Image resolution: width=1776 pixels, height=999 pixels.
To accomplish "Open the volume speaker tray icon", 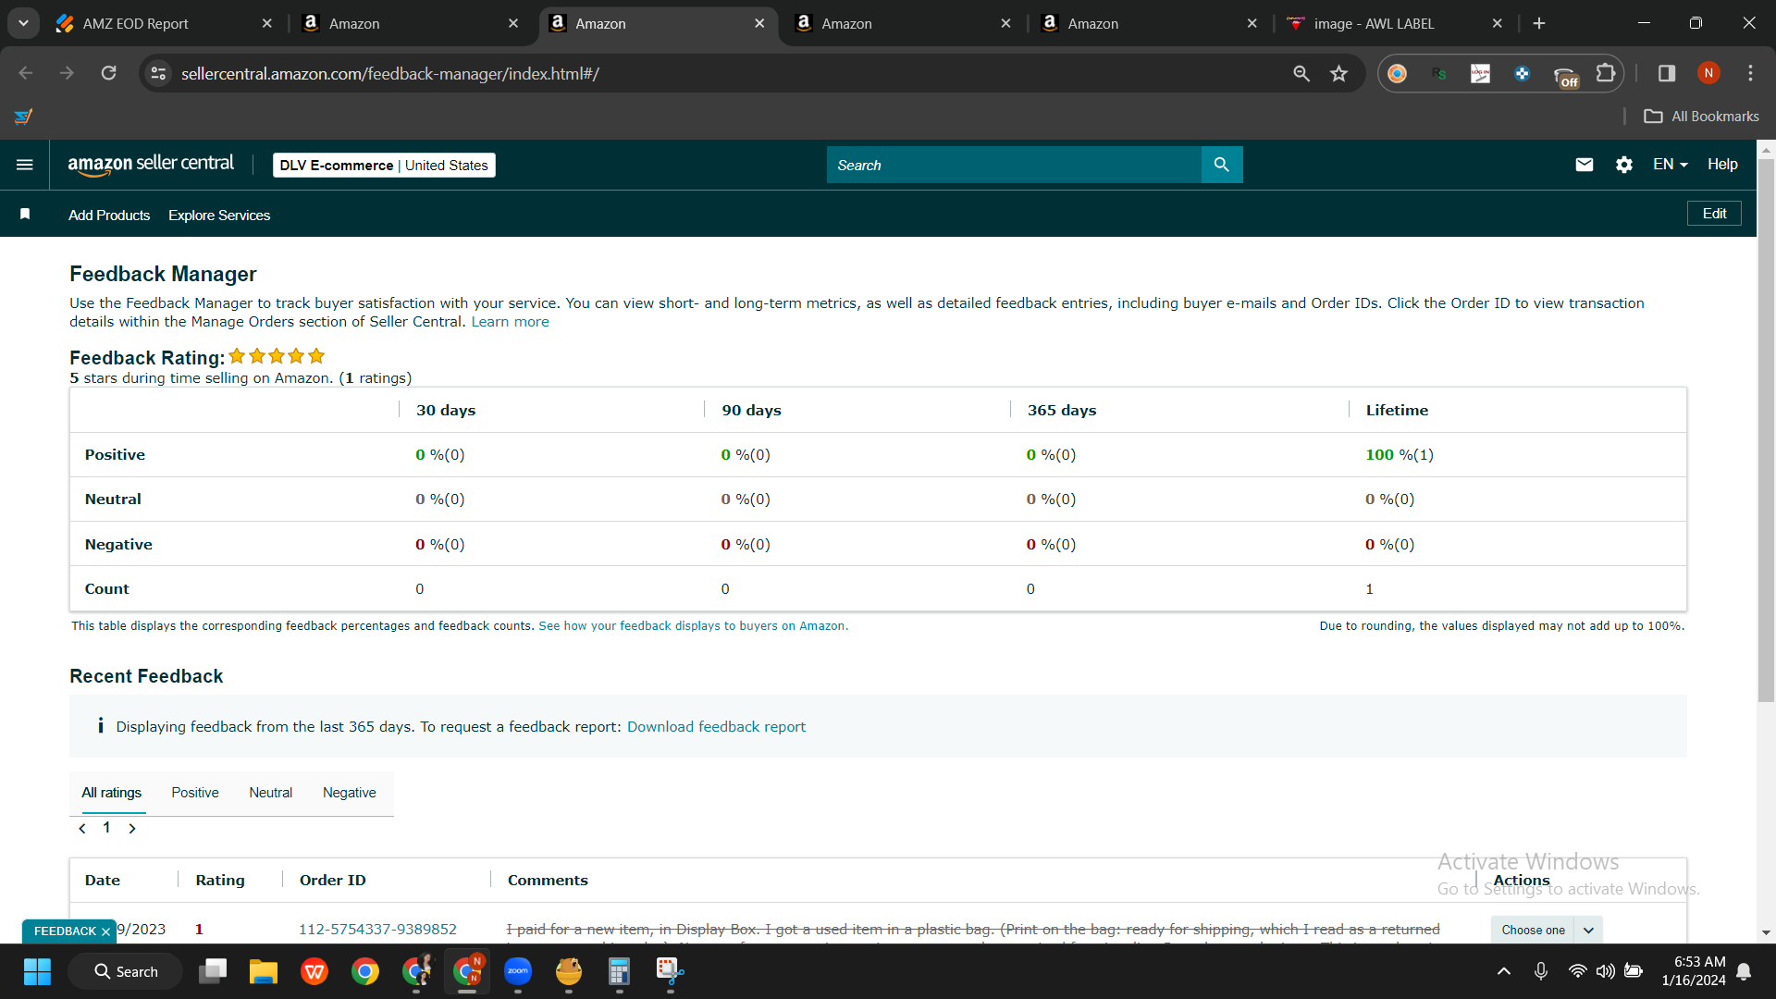I will tap(1605, 971).
